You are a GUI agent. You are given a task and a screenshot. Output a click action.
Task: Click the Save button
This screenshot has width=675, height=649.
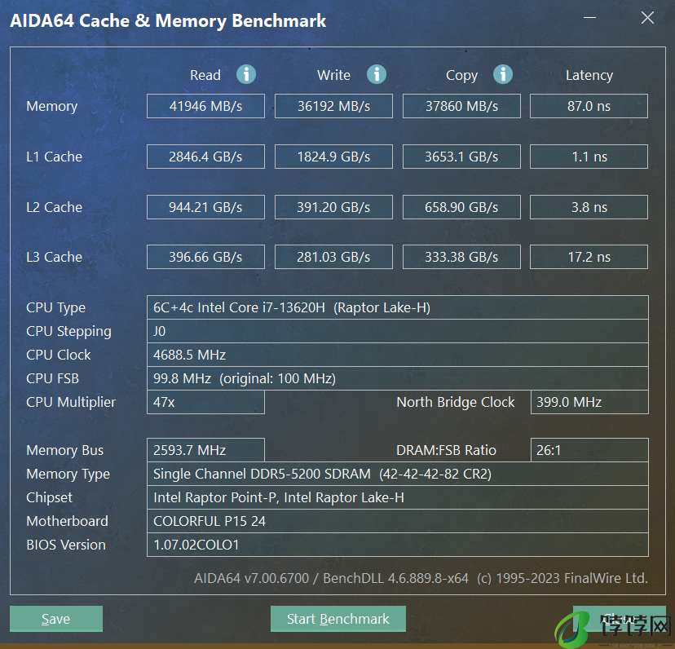pyautogui.click(x=56, y=619)
